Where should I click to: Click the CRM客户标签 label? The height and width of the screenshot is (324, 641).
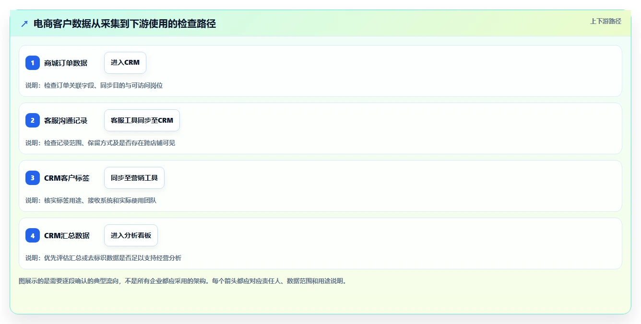coord(67,178)
